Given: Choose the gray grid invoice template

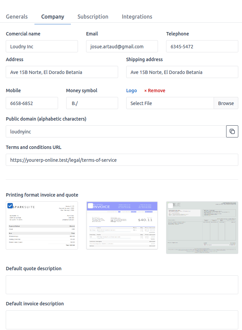Looking at the screenshot, I should pyautogui.click(x=202, y=227).
